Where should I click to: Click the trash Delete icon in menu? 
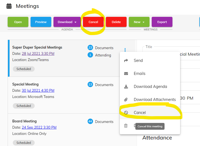[126, 126]
